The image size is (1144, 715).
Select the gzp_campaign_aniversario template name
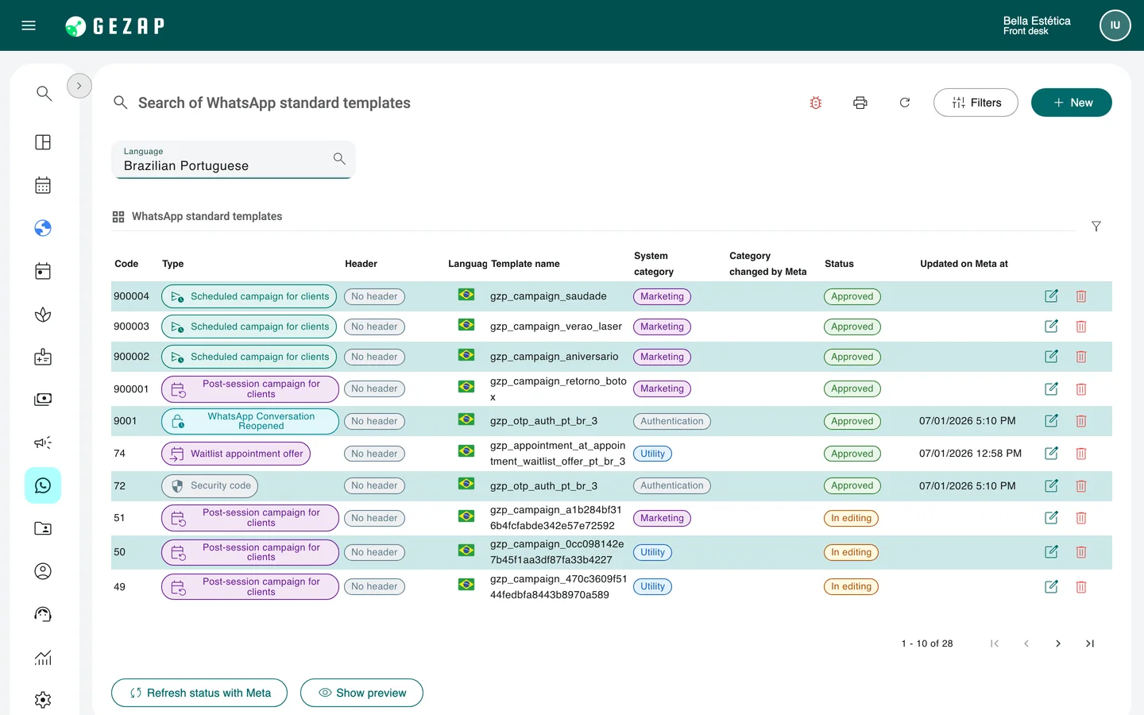click(554, 357)
